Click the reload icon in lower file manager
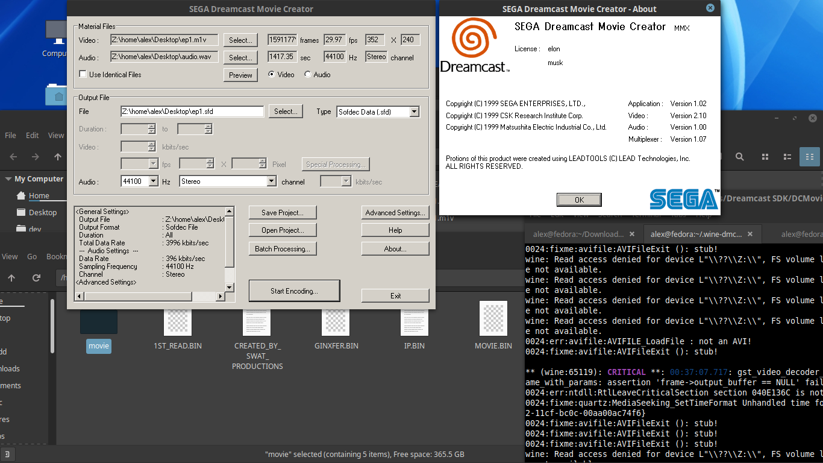 coord(36,278)
